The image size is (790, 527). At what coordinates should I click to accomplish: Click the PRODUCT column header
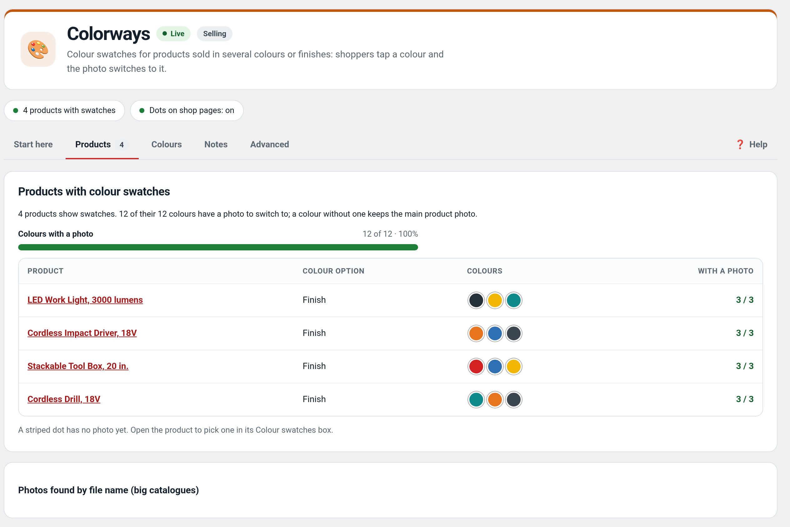(x=45, y=271)
